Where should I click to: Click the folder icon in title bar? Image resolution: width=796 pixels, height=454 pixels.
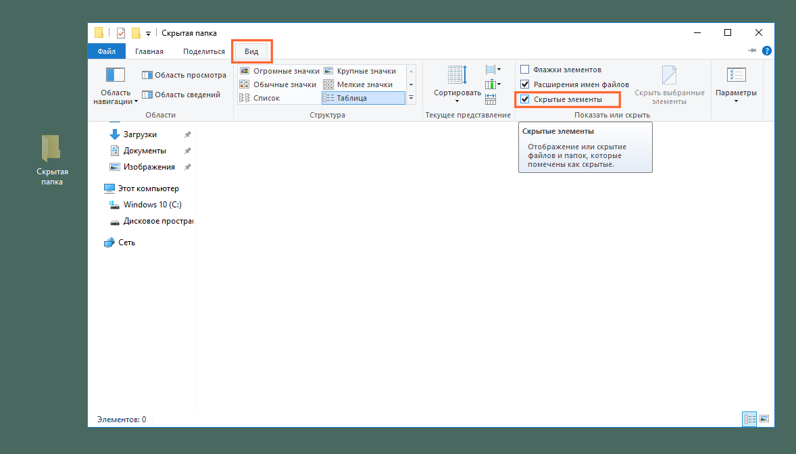tap(99, 33)
